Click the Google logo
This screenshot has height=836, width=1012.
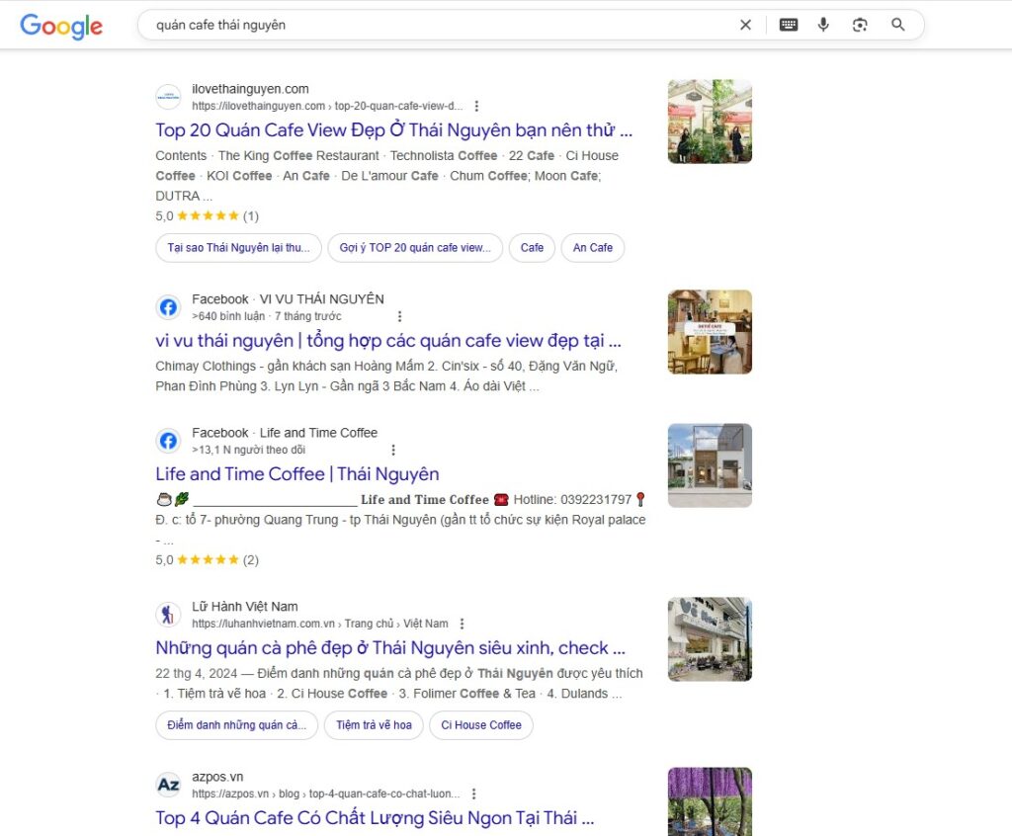(61, 27)
